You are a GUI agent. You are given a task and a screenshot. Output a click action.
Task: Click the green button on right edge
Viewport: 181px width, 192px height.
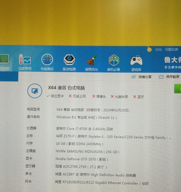tap(178, 89)
